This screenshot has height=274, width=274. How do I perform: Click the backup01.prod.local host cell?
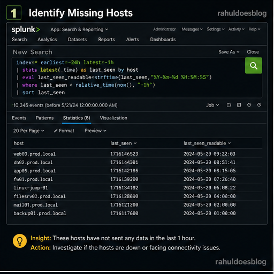(x=40, y=214)
